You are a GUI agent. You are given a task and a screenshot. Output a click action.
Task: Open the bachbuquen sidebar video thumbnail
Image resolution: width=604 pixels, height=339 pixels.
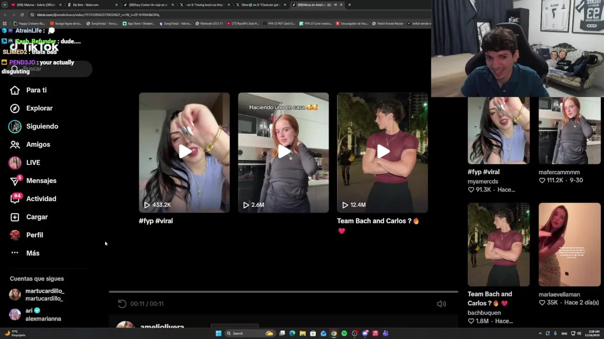[x=499, y=245]
